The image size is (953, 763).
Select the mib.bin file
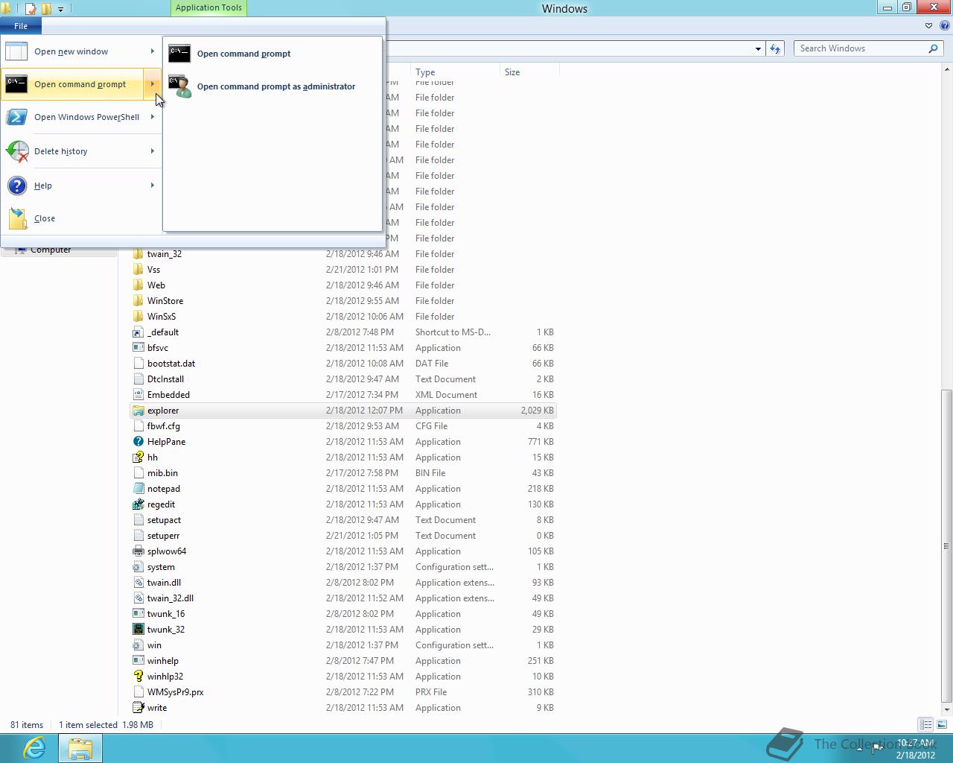point(162,473)
